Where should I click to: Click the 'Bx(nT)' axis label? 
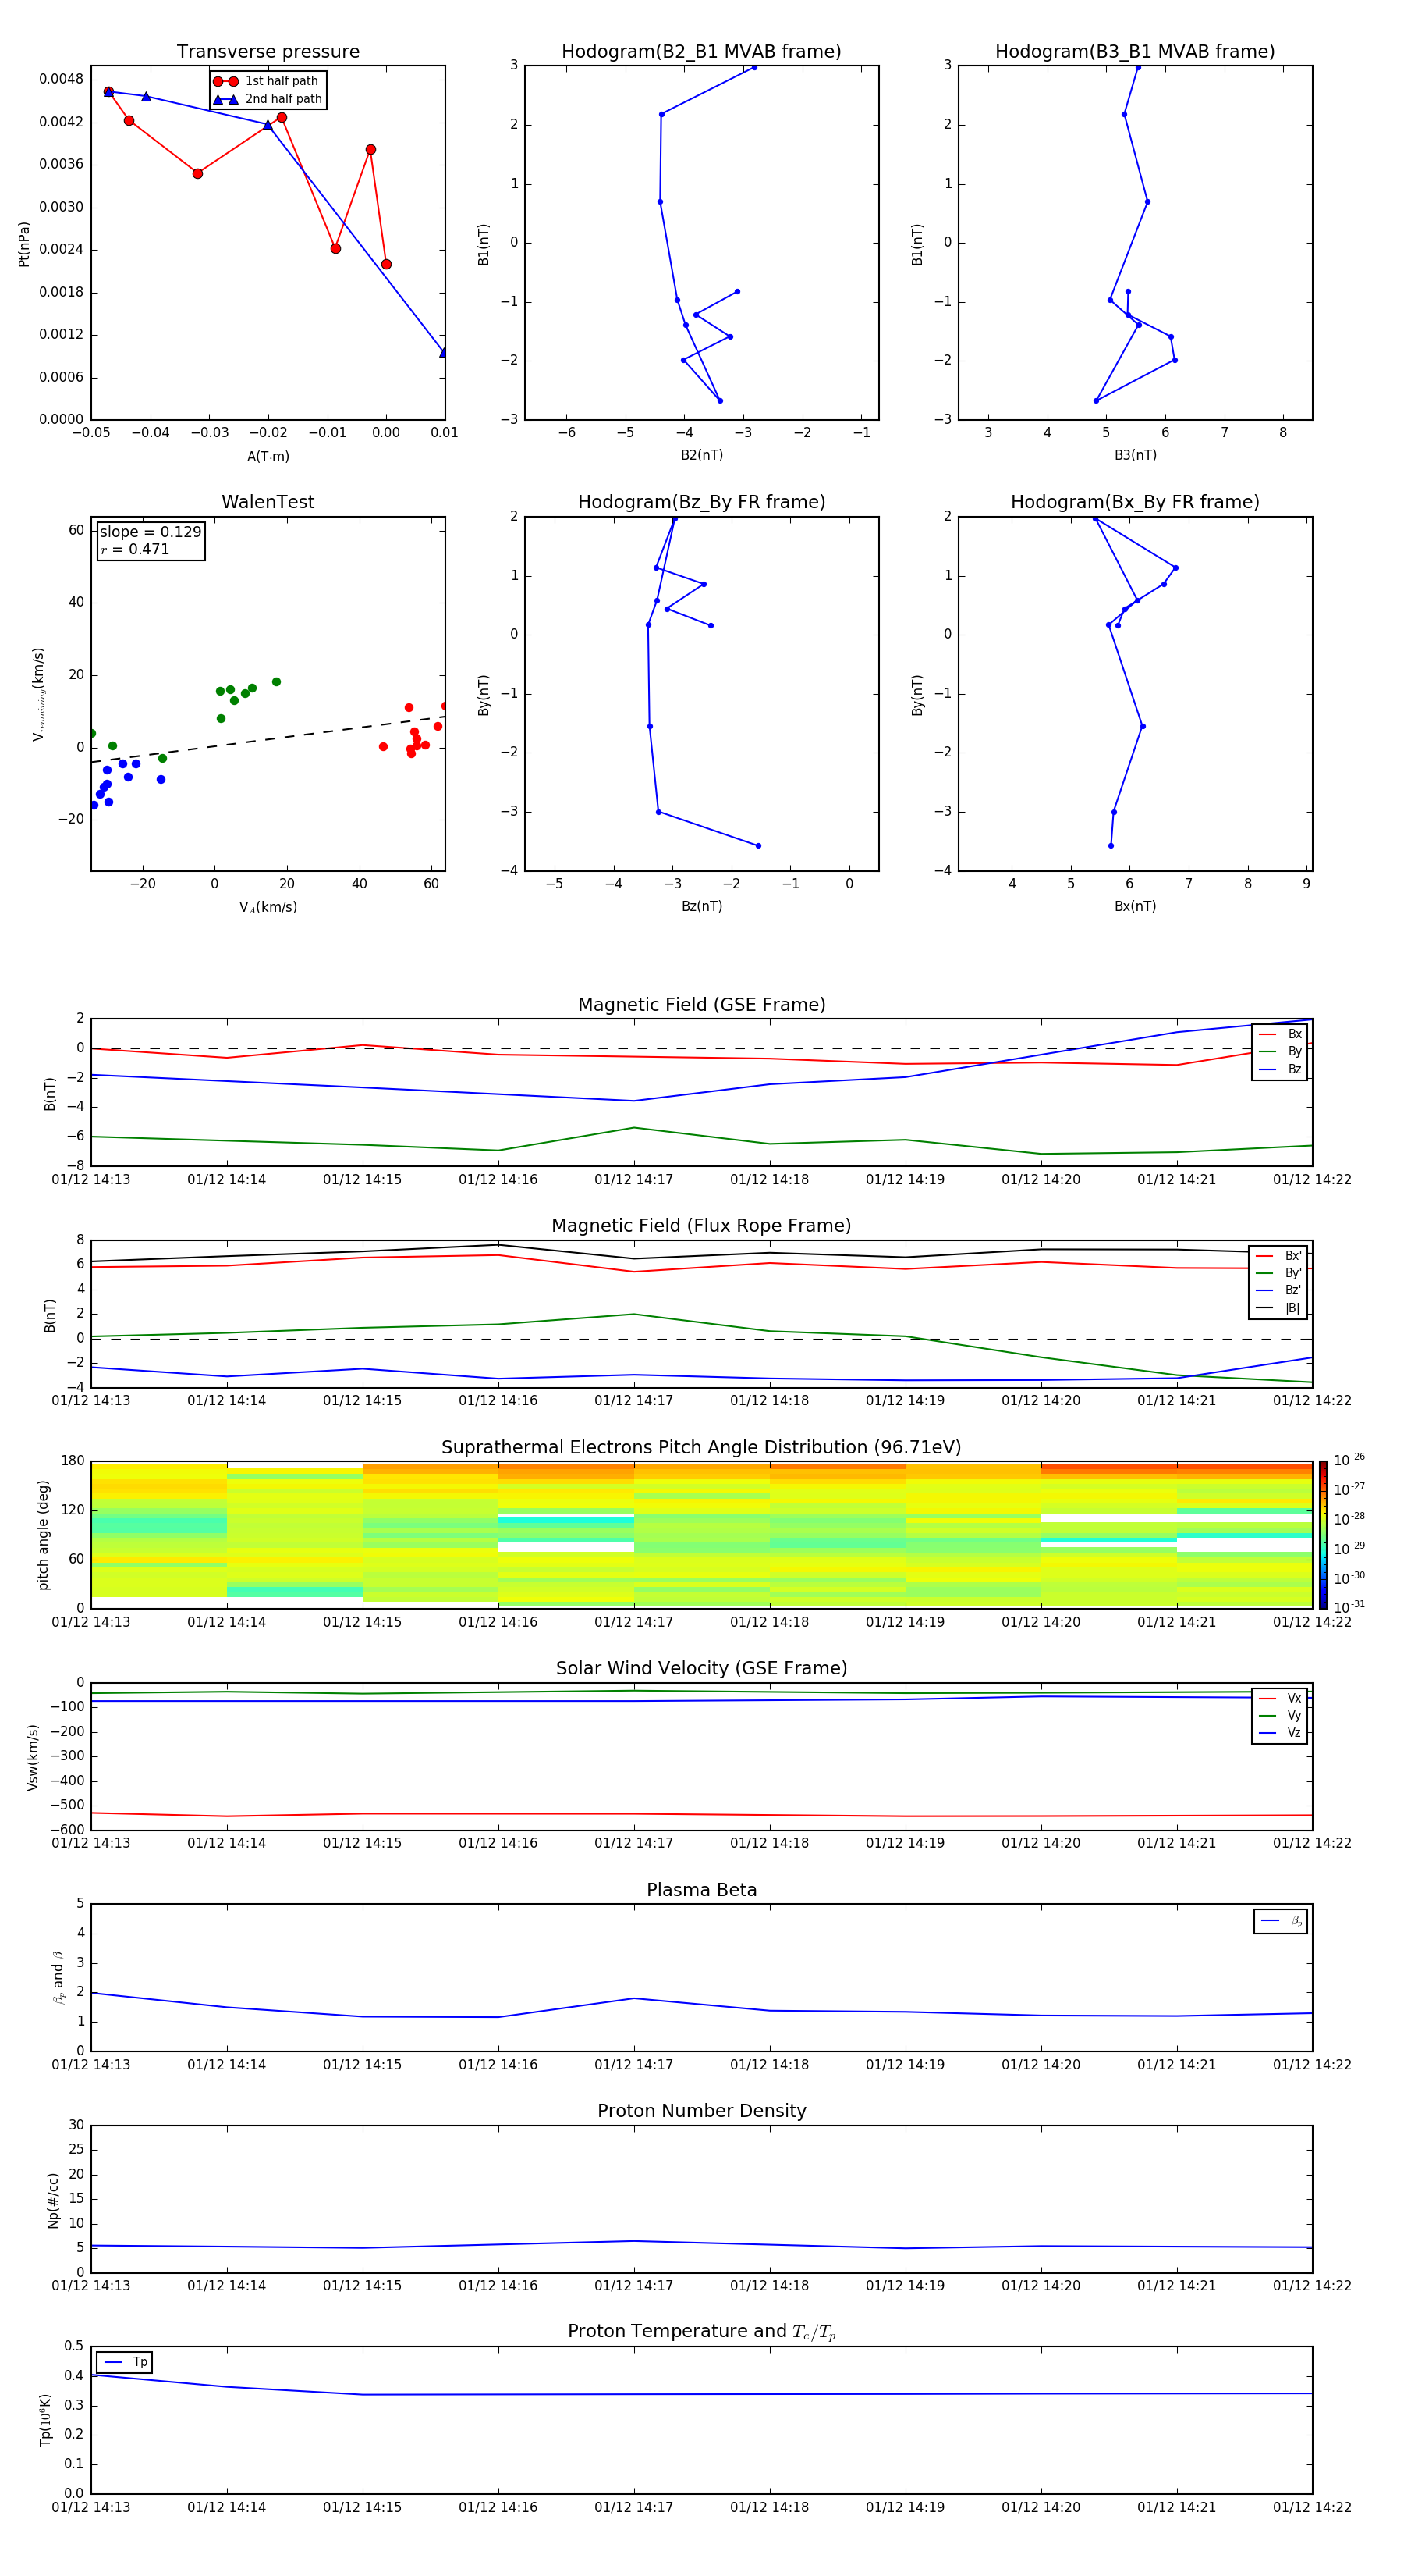click(1135, 906)
